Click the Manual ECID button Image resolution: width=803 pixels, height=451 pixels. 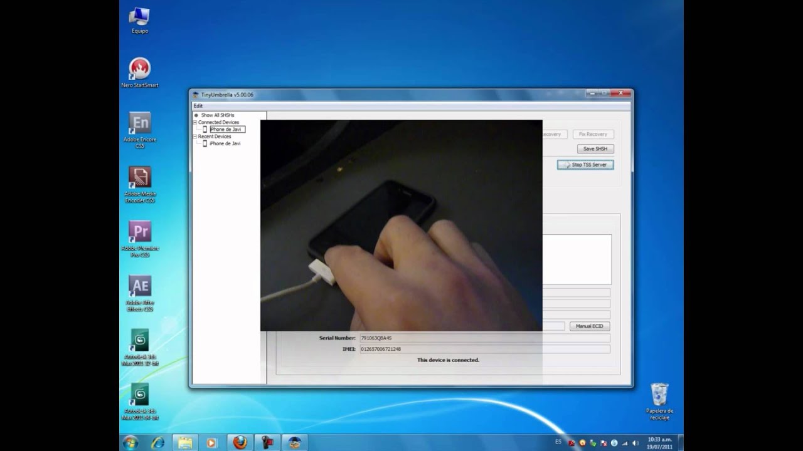click(589, 326)
